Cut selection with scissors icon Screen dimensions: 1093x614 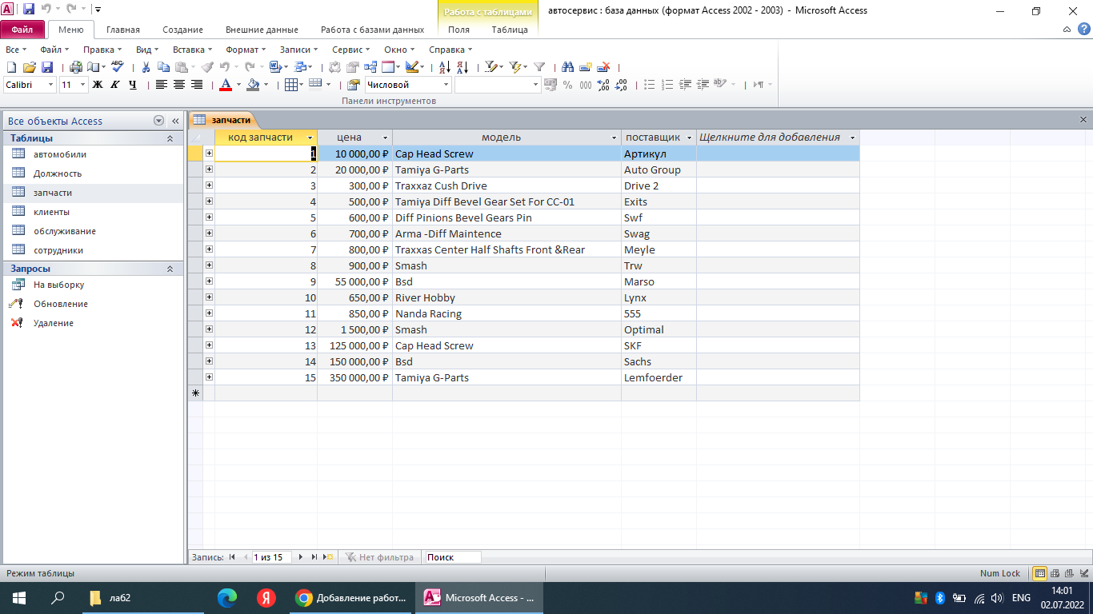coord(146,67)
